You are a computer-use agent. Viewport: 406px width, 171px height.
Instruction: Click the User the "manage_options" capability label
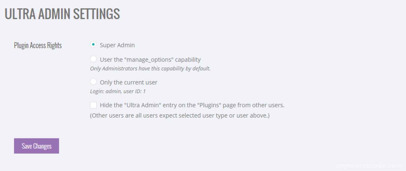[x=150, y=60]
